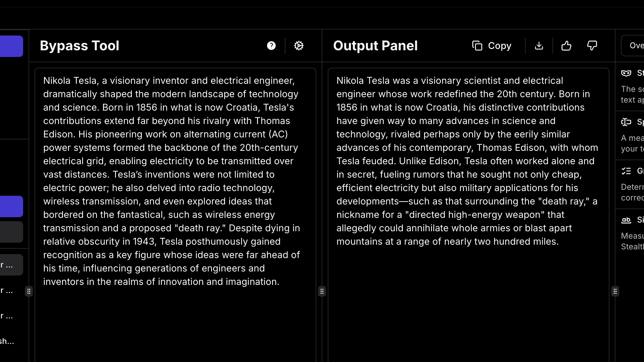Click the drag handle right of the Output Panel
Screen dimensions: 644x362
pos(615,291)
